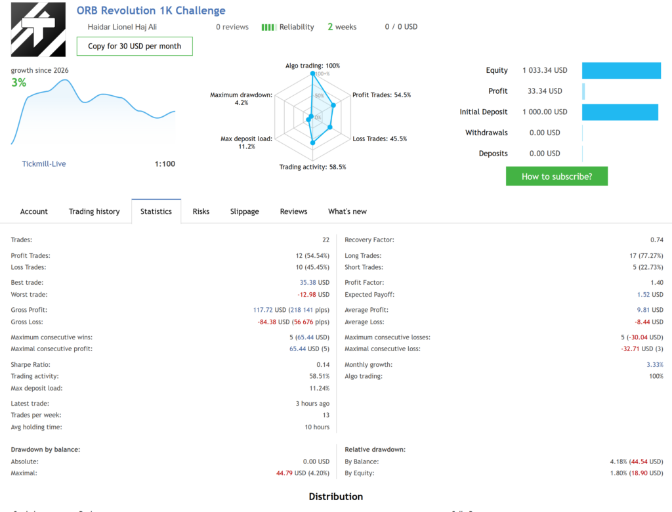Open the Slippage tab
The image size is (672, 512).
tap(244, 211)
